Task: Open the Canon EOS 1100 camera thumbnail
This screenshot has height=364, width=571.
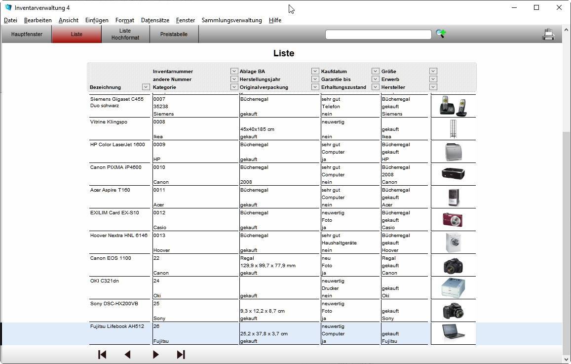Action: 453,265
